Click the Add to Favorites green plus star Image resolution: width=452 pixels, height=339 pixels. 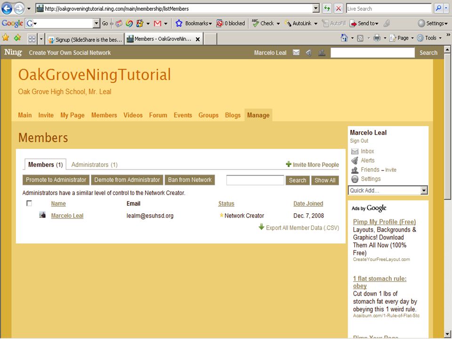17,38
